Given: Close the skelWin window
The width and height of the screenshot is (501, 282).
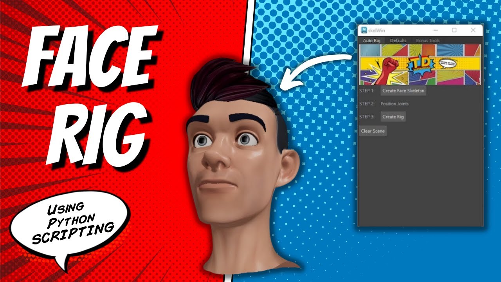Looking at the screenshot, I should [473, 30].
